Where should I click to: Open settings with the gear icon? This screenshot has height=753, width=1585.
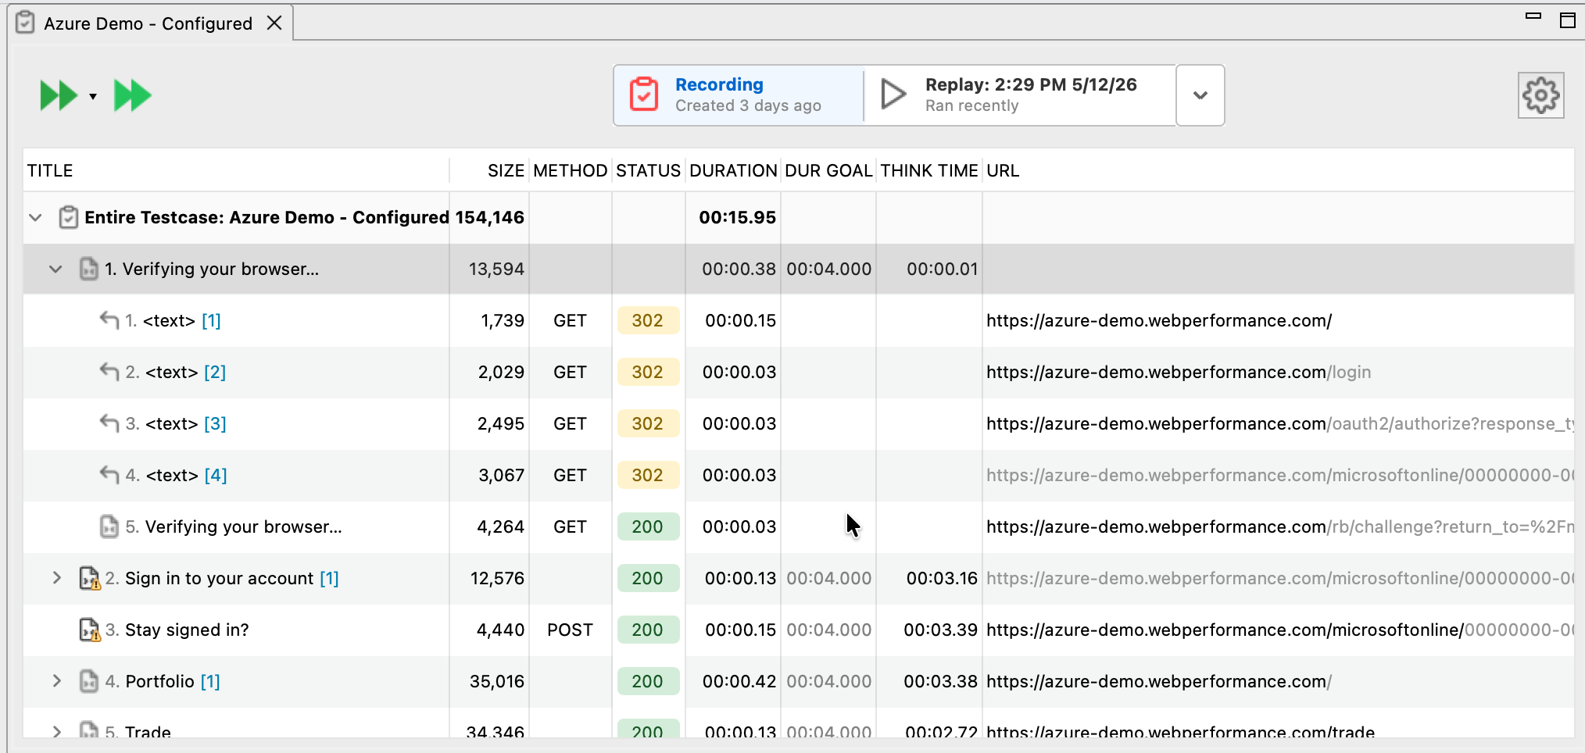coord(1540,95)
